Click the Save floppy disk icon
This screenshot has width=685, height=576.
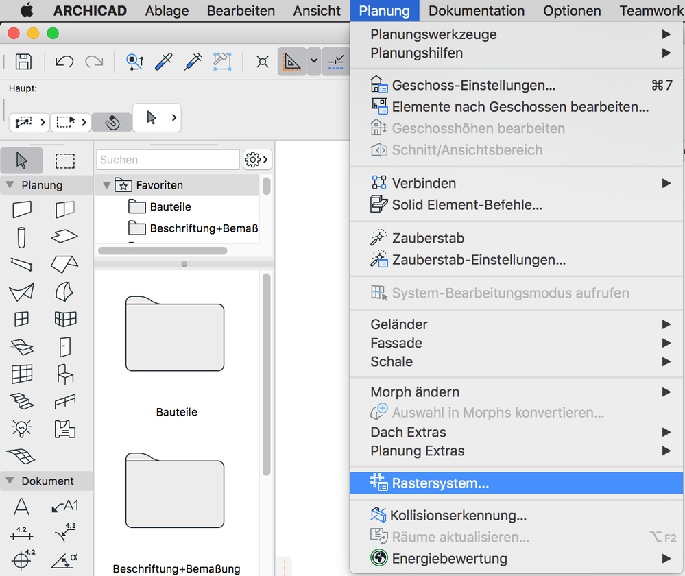23,62
